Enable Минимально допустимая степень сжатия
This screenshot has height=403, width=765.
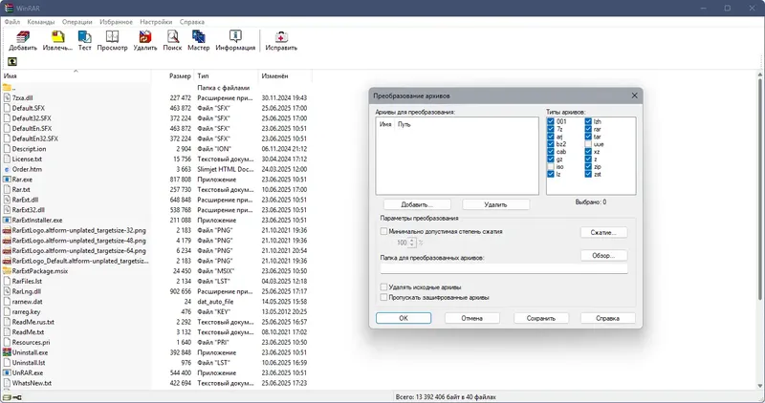(x=384, y=231)
